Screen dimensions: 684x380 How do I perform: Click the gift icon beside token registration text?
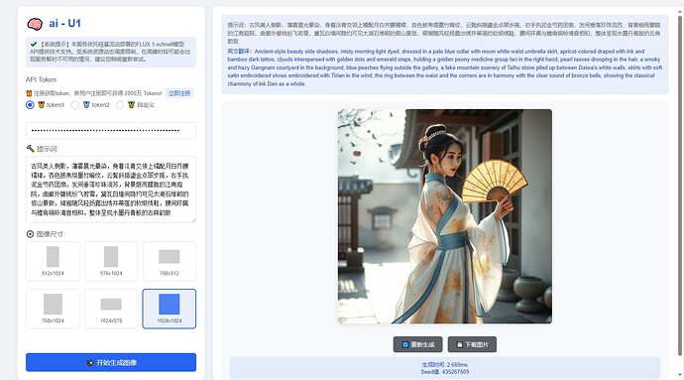click(x=29, y=93)
